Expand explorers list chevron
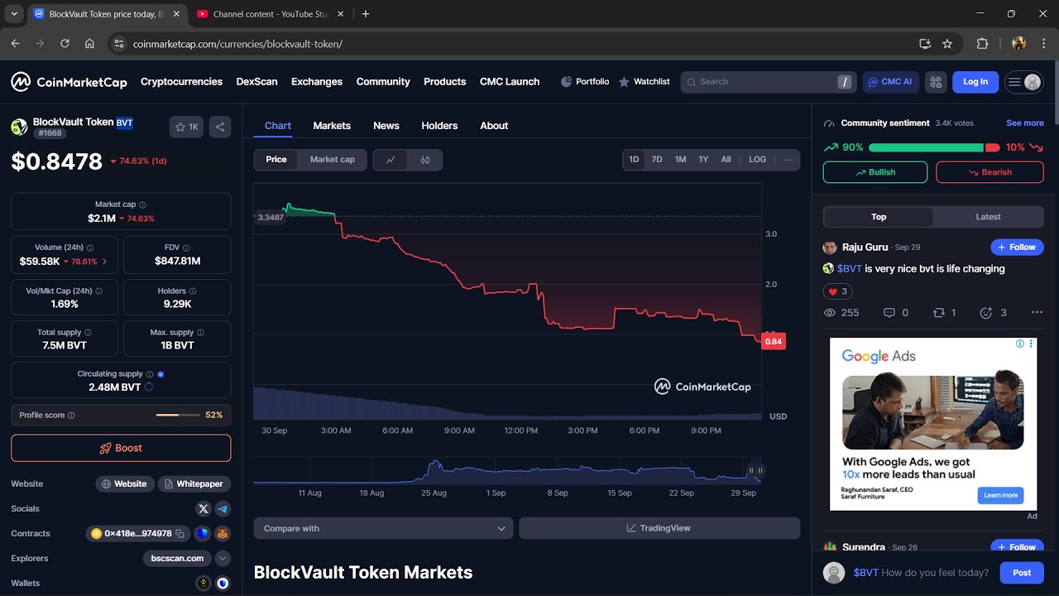Screen dimensions: 1059x596 [223, 559]
